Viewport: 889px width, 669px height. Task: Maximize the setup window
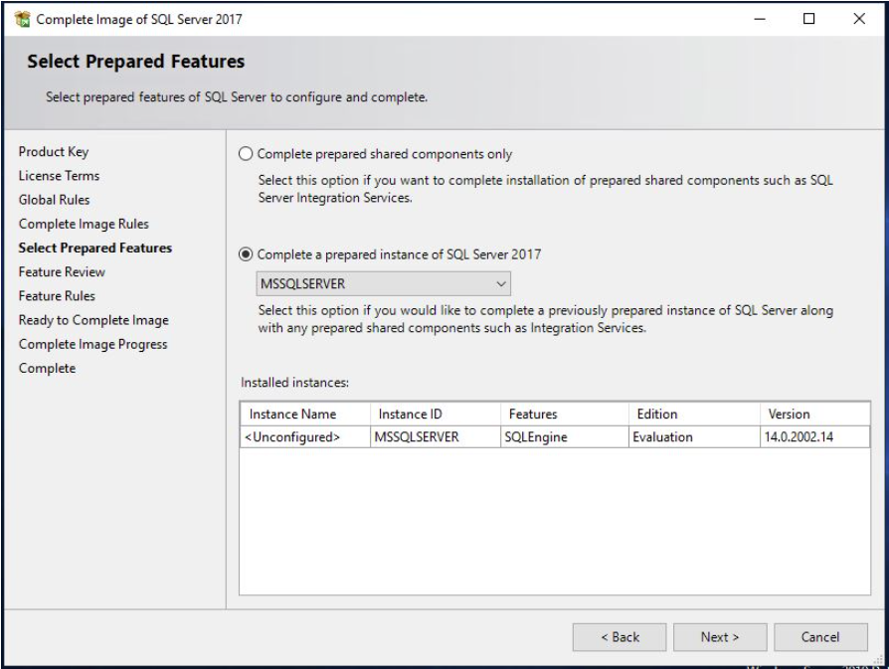[809, 19]
